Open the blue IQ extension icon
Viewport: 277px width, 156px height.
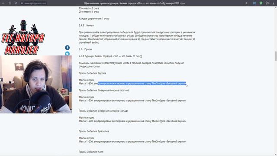[254, 3]
